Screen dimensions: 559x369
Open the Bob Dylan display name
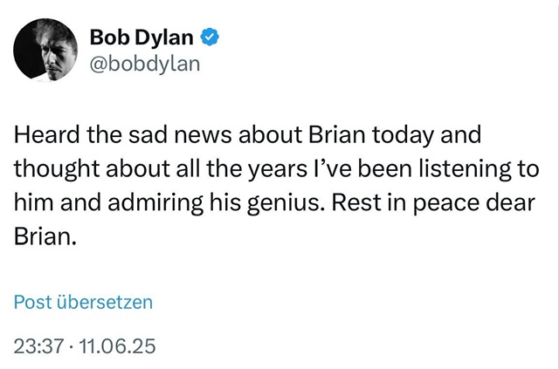142,38
